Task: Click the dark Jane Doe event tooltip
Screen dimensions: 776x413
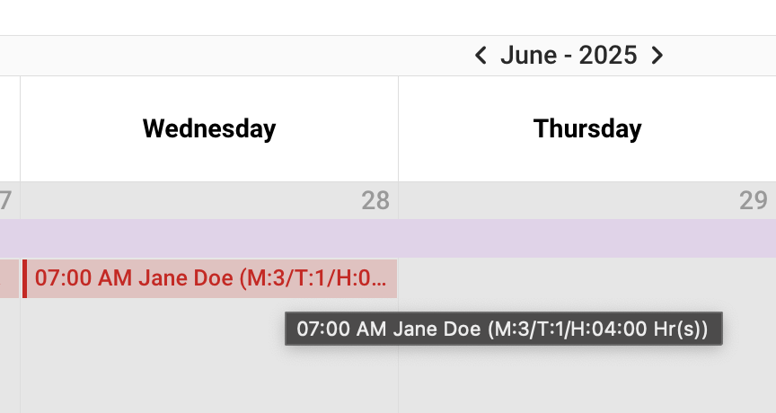Action: point(503,330)
